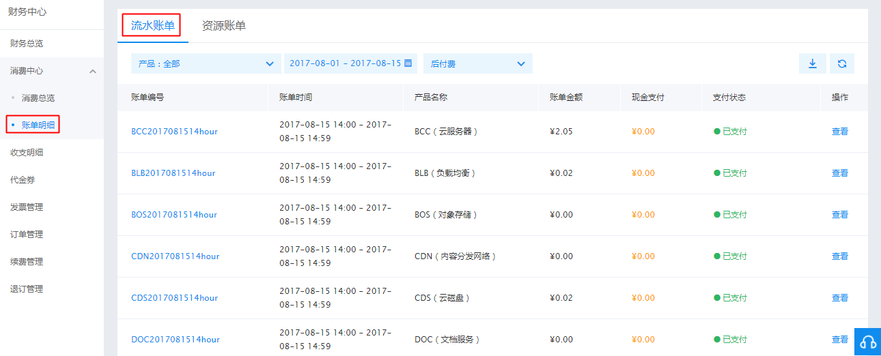Screen dimensions: 881x356
Task: Open 收支明细 in the sidebar
Action: pyautogui.click(x=27, y=153)
